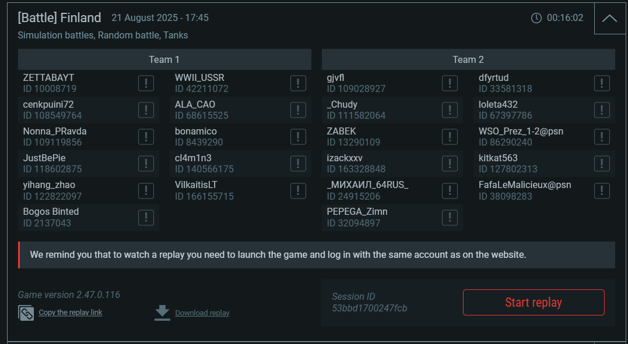This screenshot has height=344, width=628.
Task: Report player kitkat563 via exclamation icon
Action: 602,164
